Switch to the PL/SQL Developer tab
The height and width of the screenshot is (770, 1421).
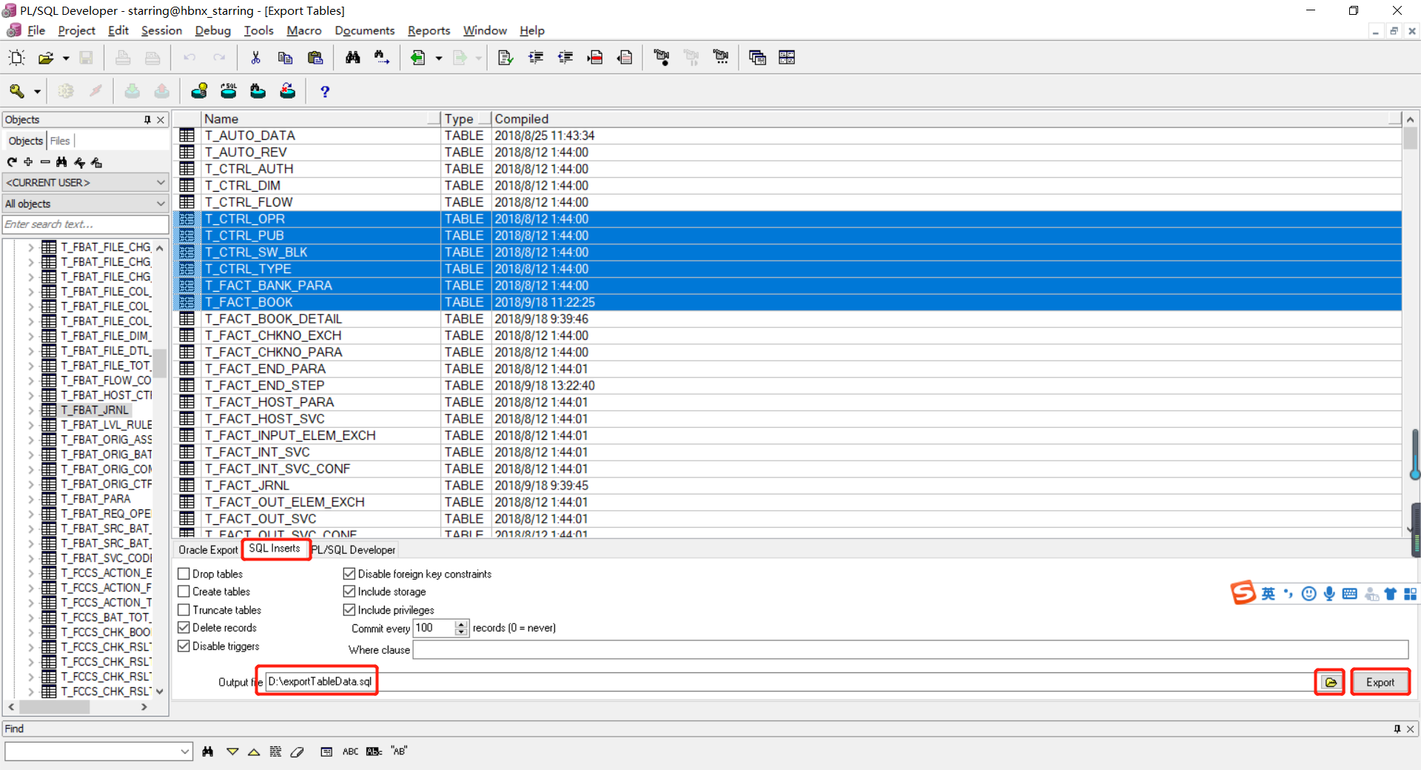(x=354, y=549)
